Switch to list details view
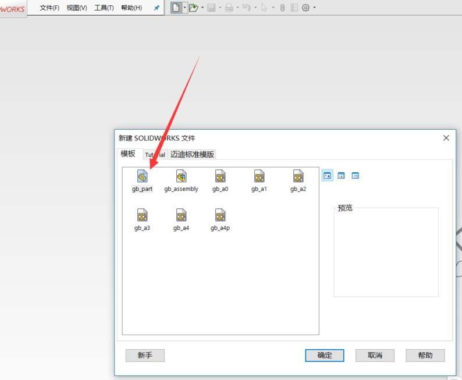 pyautogui.click(x=356, y=176)
